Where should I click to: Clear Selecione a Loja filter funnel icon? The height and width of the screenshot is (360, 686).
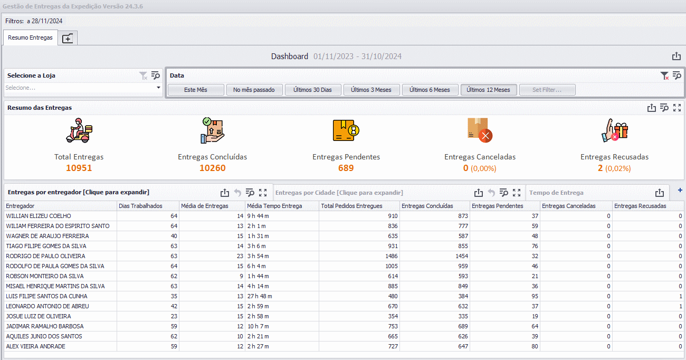tap(144, 76)
